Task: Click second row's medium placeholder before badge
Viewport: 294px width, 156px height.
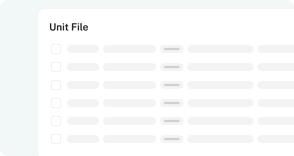Action: coord(129,67)
